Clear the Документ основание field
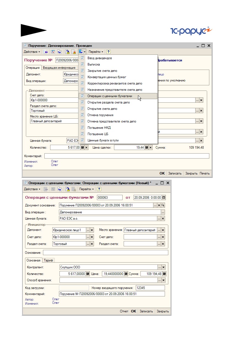The height and width of the screenshot is (341, 241). point(159,205)
